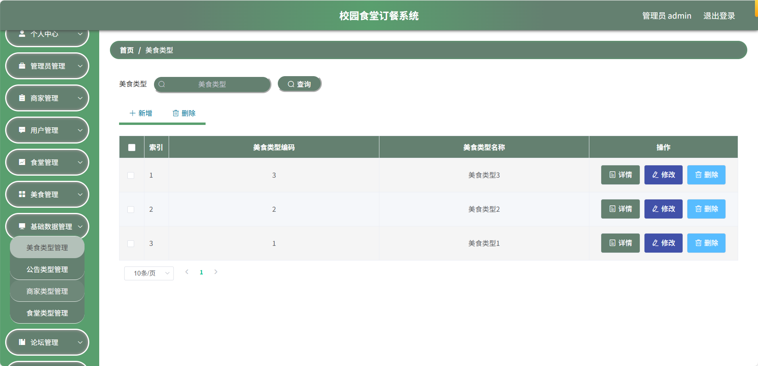This screenshot has height=366, width=758.
Task: Click the 美食类型2 name cell
Action: coord(484,209)
